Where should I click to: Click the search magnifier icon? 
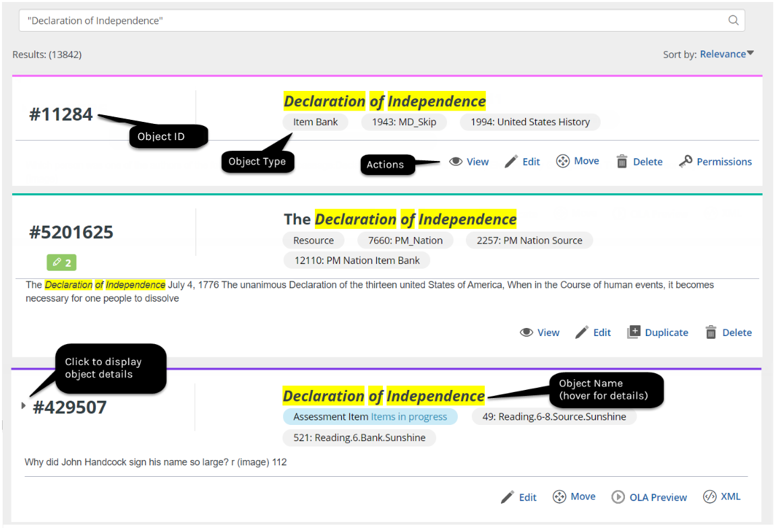734,20
